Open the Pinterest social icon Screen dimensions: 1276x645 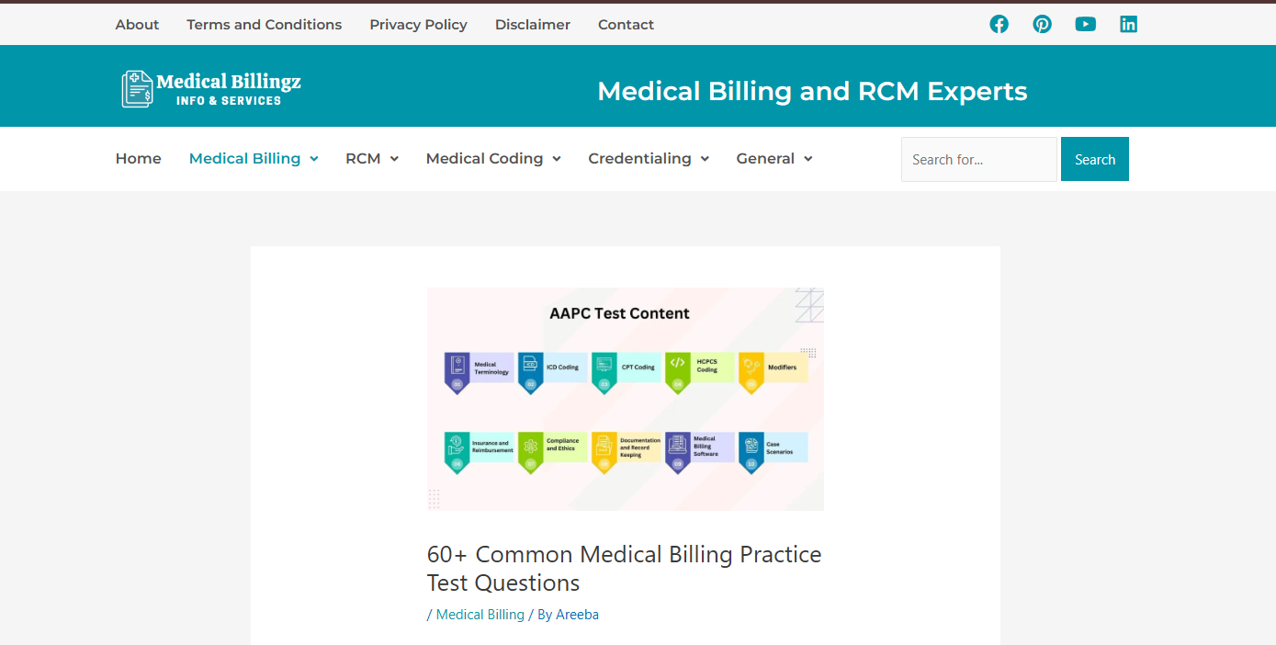(1042, 25)
